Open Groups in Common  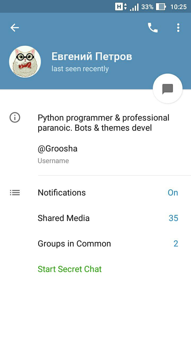click(x=74, y=244)
